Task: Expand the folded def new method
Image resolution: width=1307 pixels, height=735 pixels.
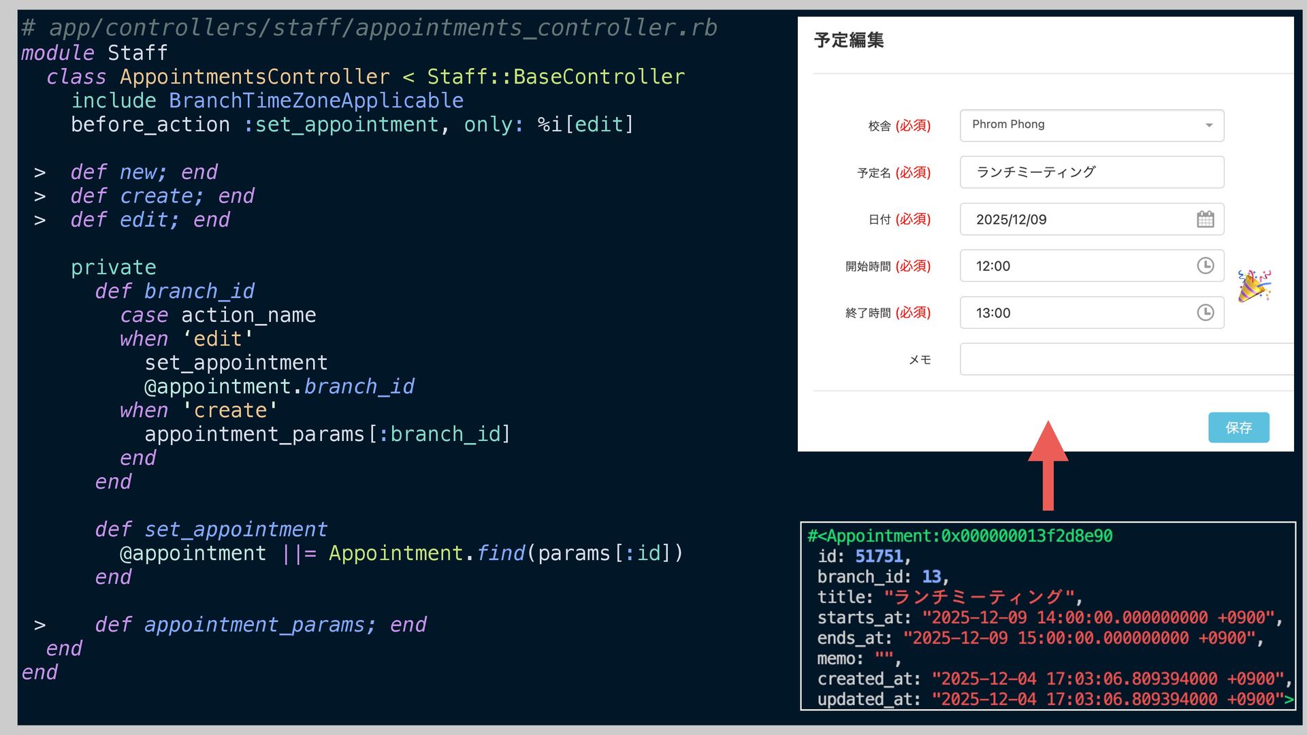Action: [40, 173]
